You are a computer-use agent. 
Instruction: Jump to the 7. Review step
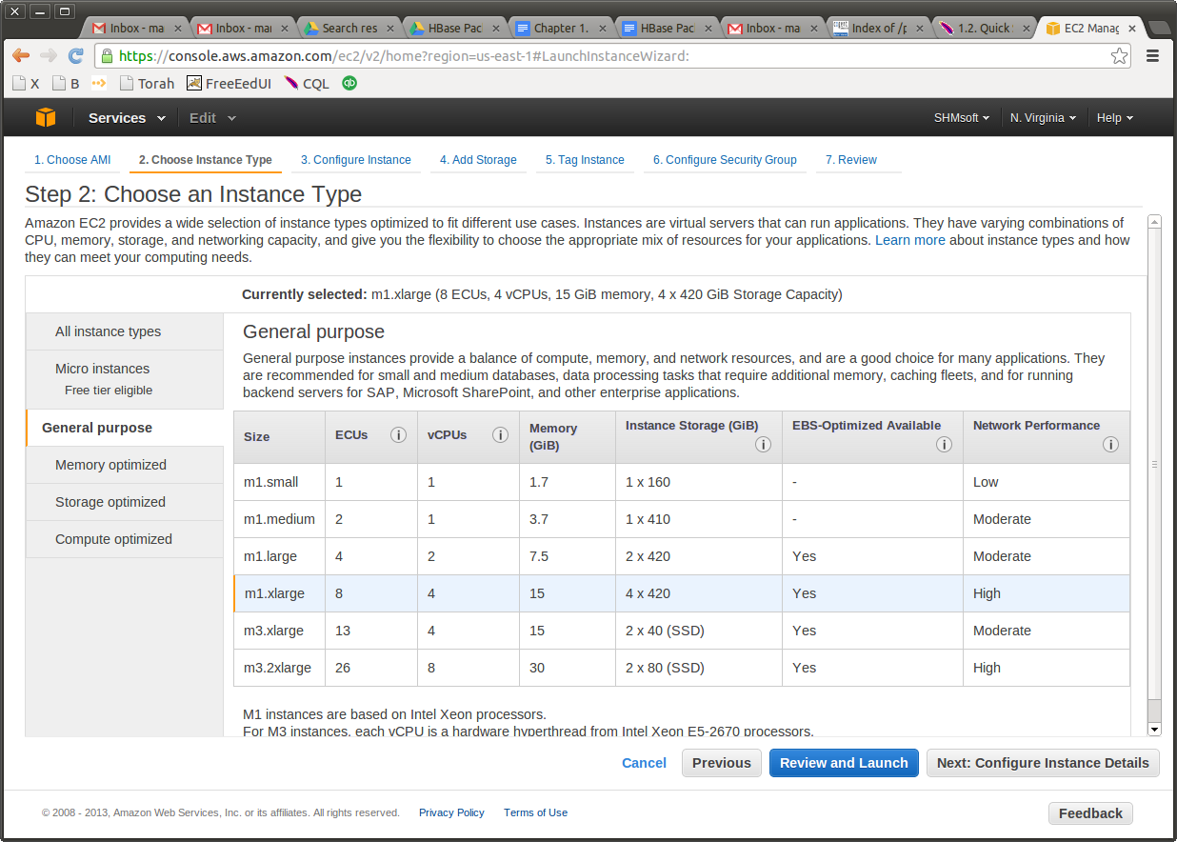coord(851,160)
